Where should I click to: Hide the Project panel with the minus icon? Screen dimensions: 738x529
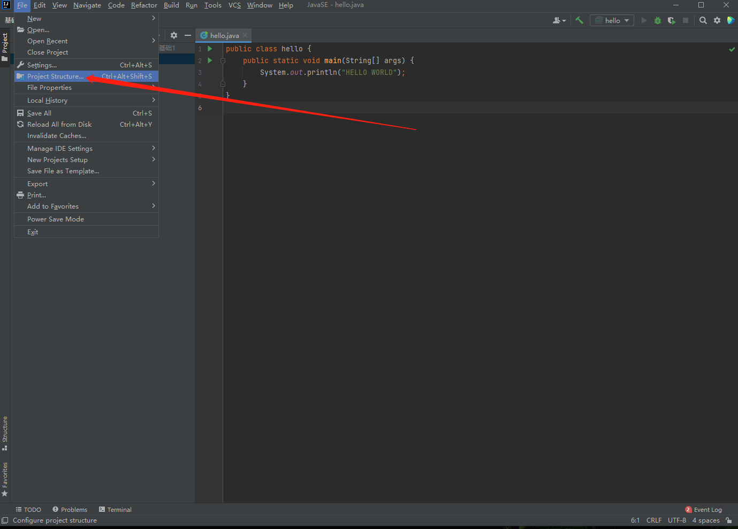(x=188, y=35)
